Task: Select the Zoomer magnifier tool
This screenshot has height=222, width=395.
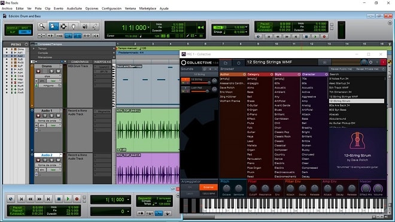Action: click(x=42, y=26)
